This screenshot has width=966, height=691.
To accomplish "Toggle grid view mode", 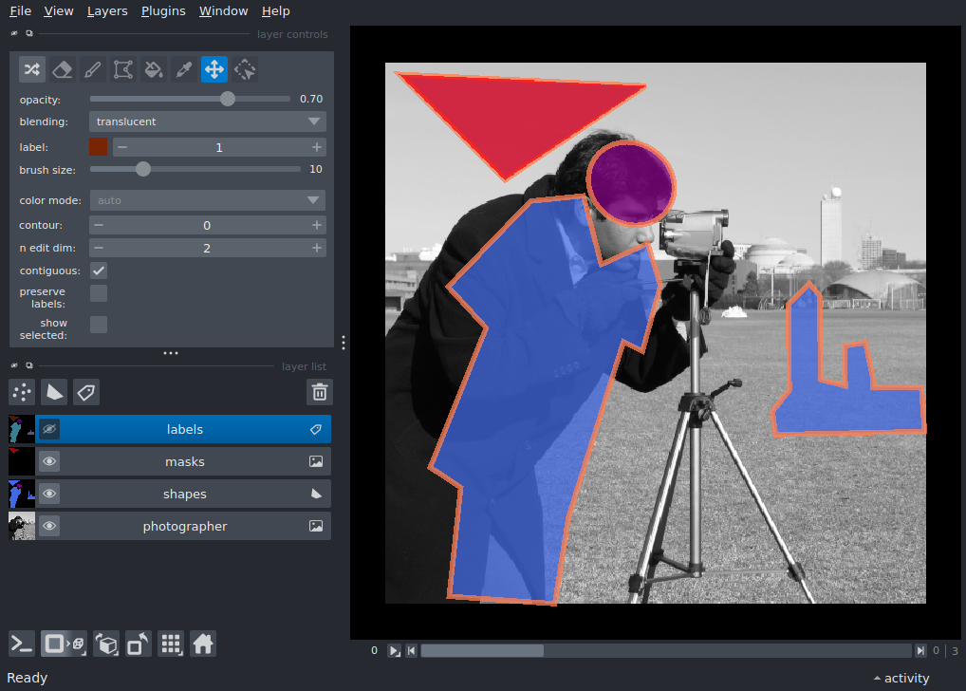I will pyautogui.click(x=171, y=644).
